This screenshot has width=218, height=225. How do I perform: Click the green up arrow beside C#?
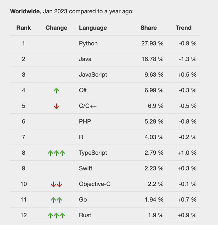56,91
